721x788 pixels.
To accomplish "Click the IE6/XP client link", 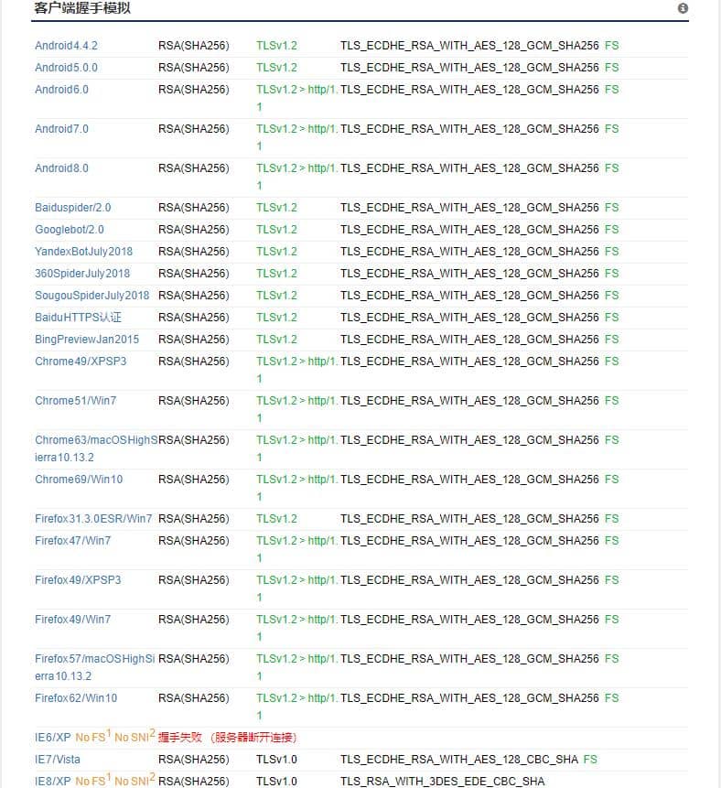I will (52, 738).
